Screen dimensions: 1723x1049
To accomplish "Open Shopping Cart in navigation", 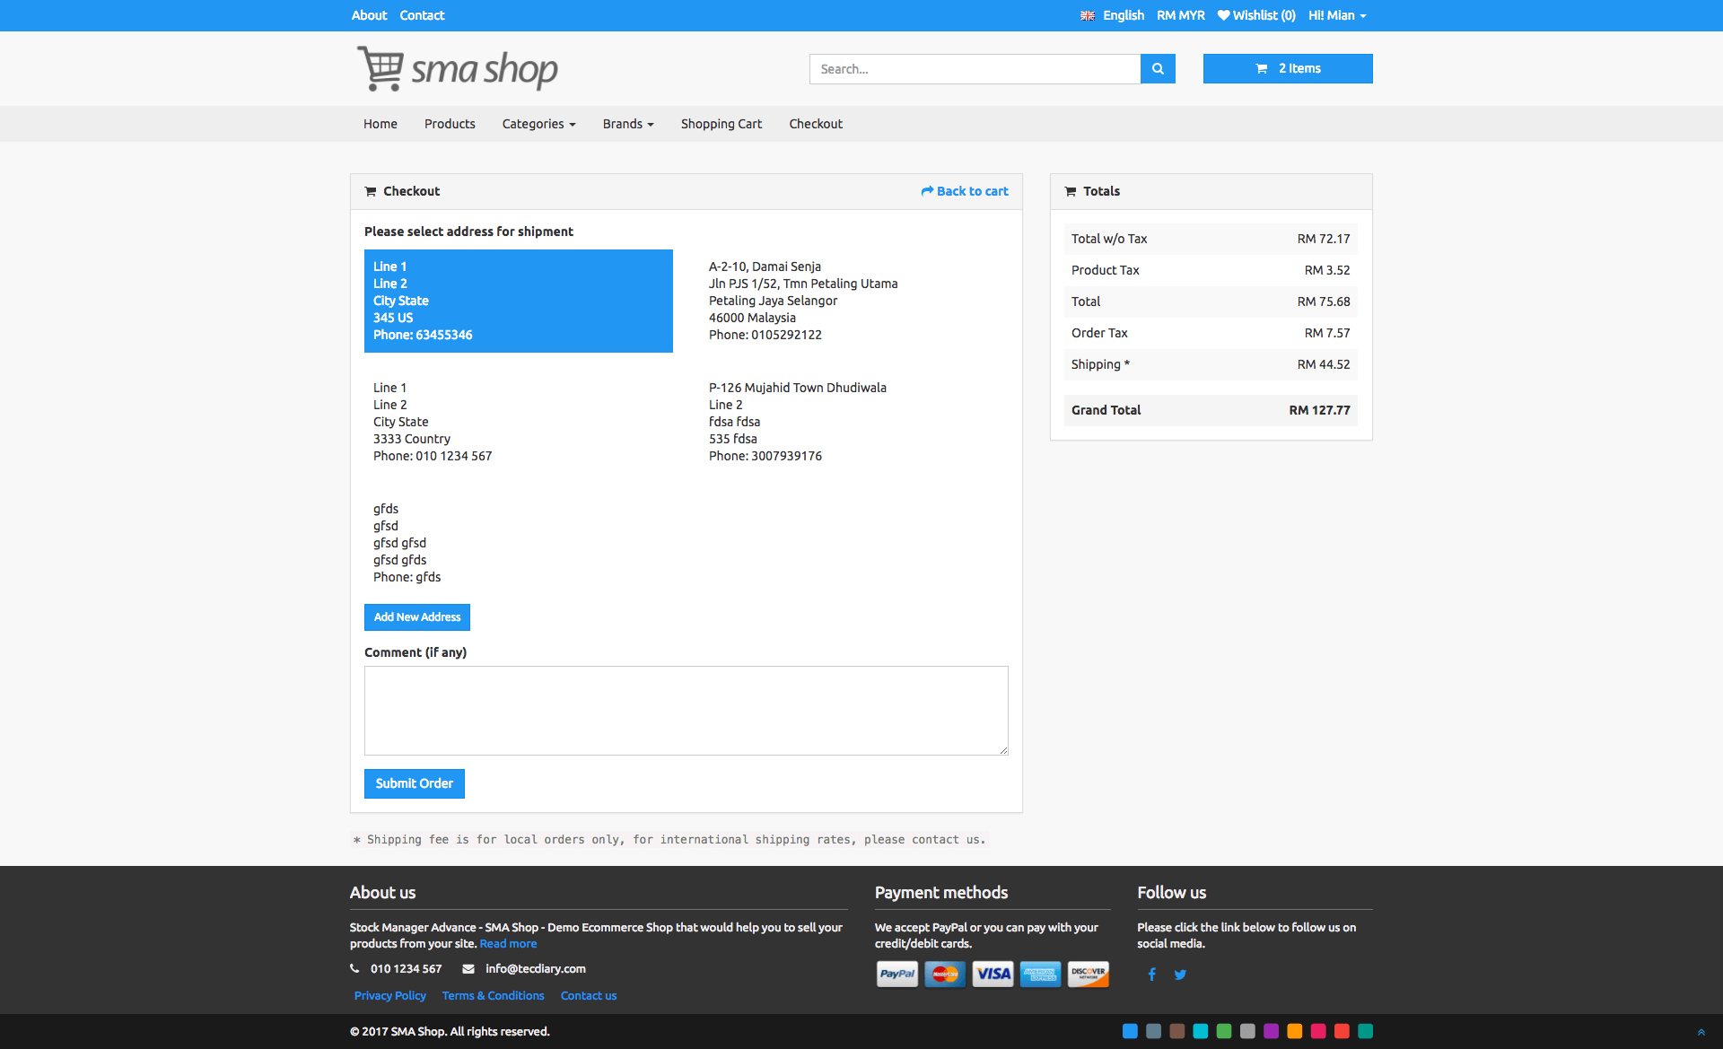I will coord(722,124).
